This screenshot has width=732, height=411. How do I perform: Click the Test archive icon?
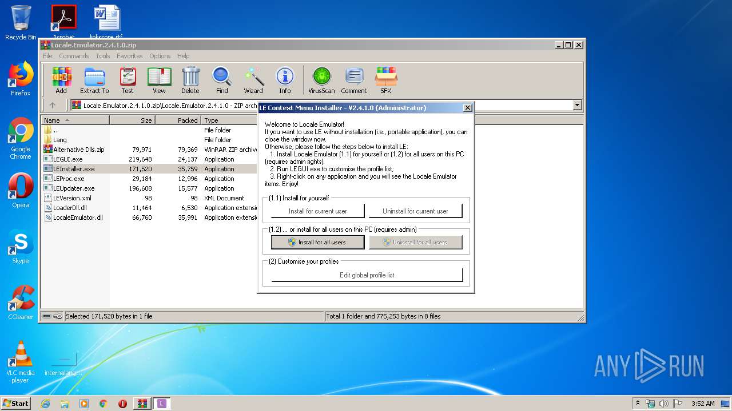(128, 80)
